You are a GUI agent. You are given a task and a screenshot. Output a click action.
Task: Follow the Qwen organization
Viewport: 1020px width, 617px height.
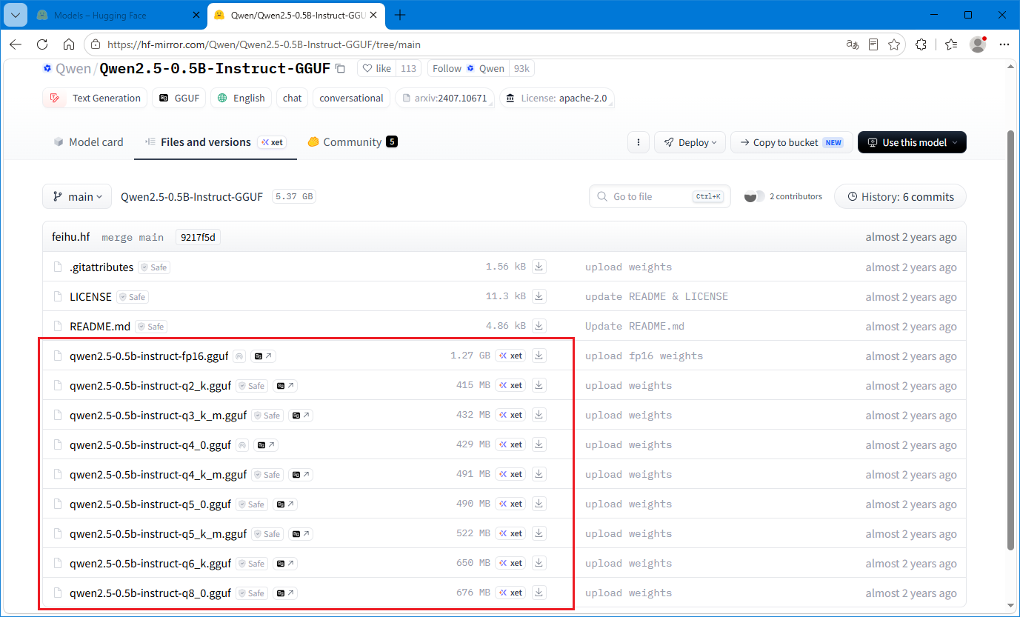coord(467,68)
